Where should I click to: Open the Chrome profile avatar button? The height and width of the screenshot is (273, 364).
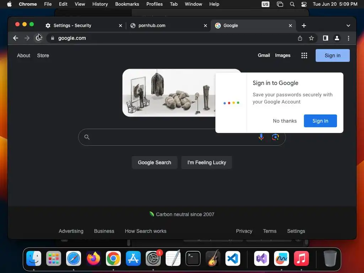(x=337, y=38)
